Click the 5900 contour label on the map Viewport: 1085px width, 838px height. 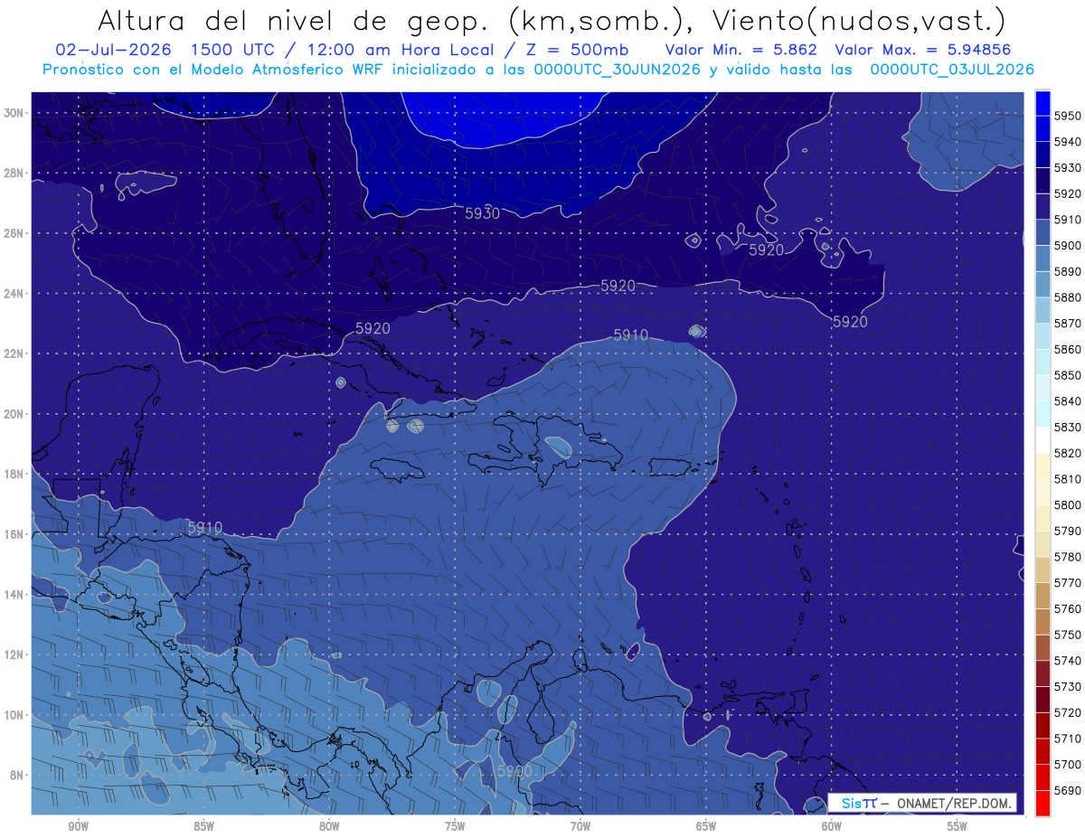(514, 771)
